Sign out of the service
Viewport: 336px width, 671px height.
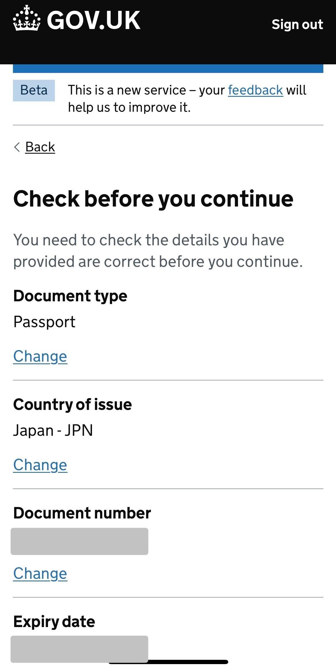coord(297,25)
